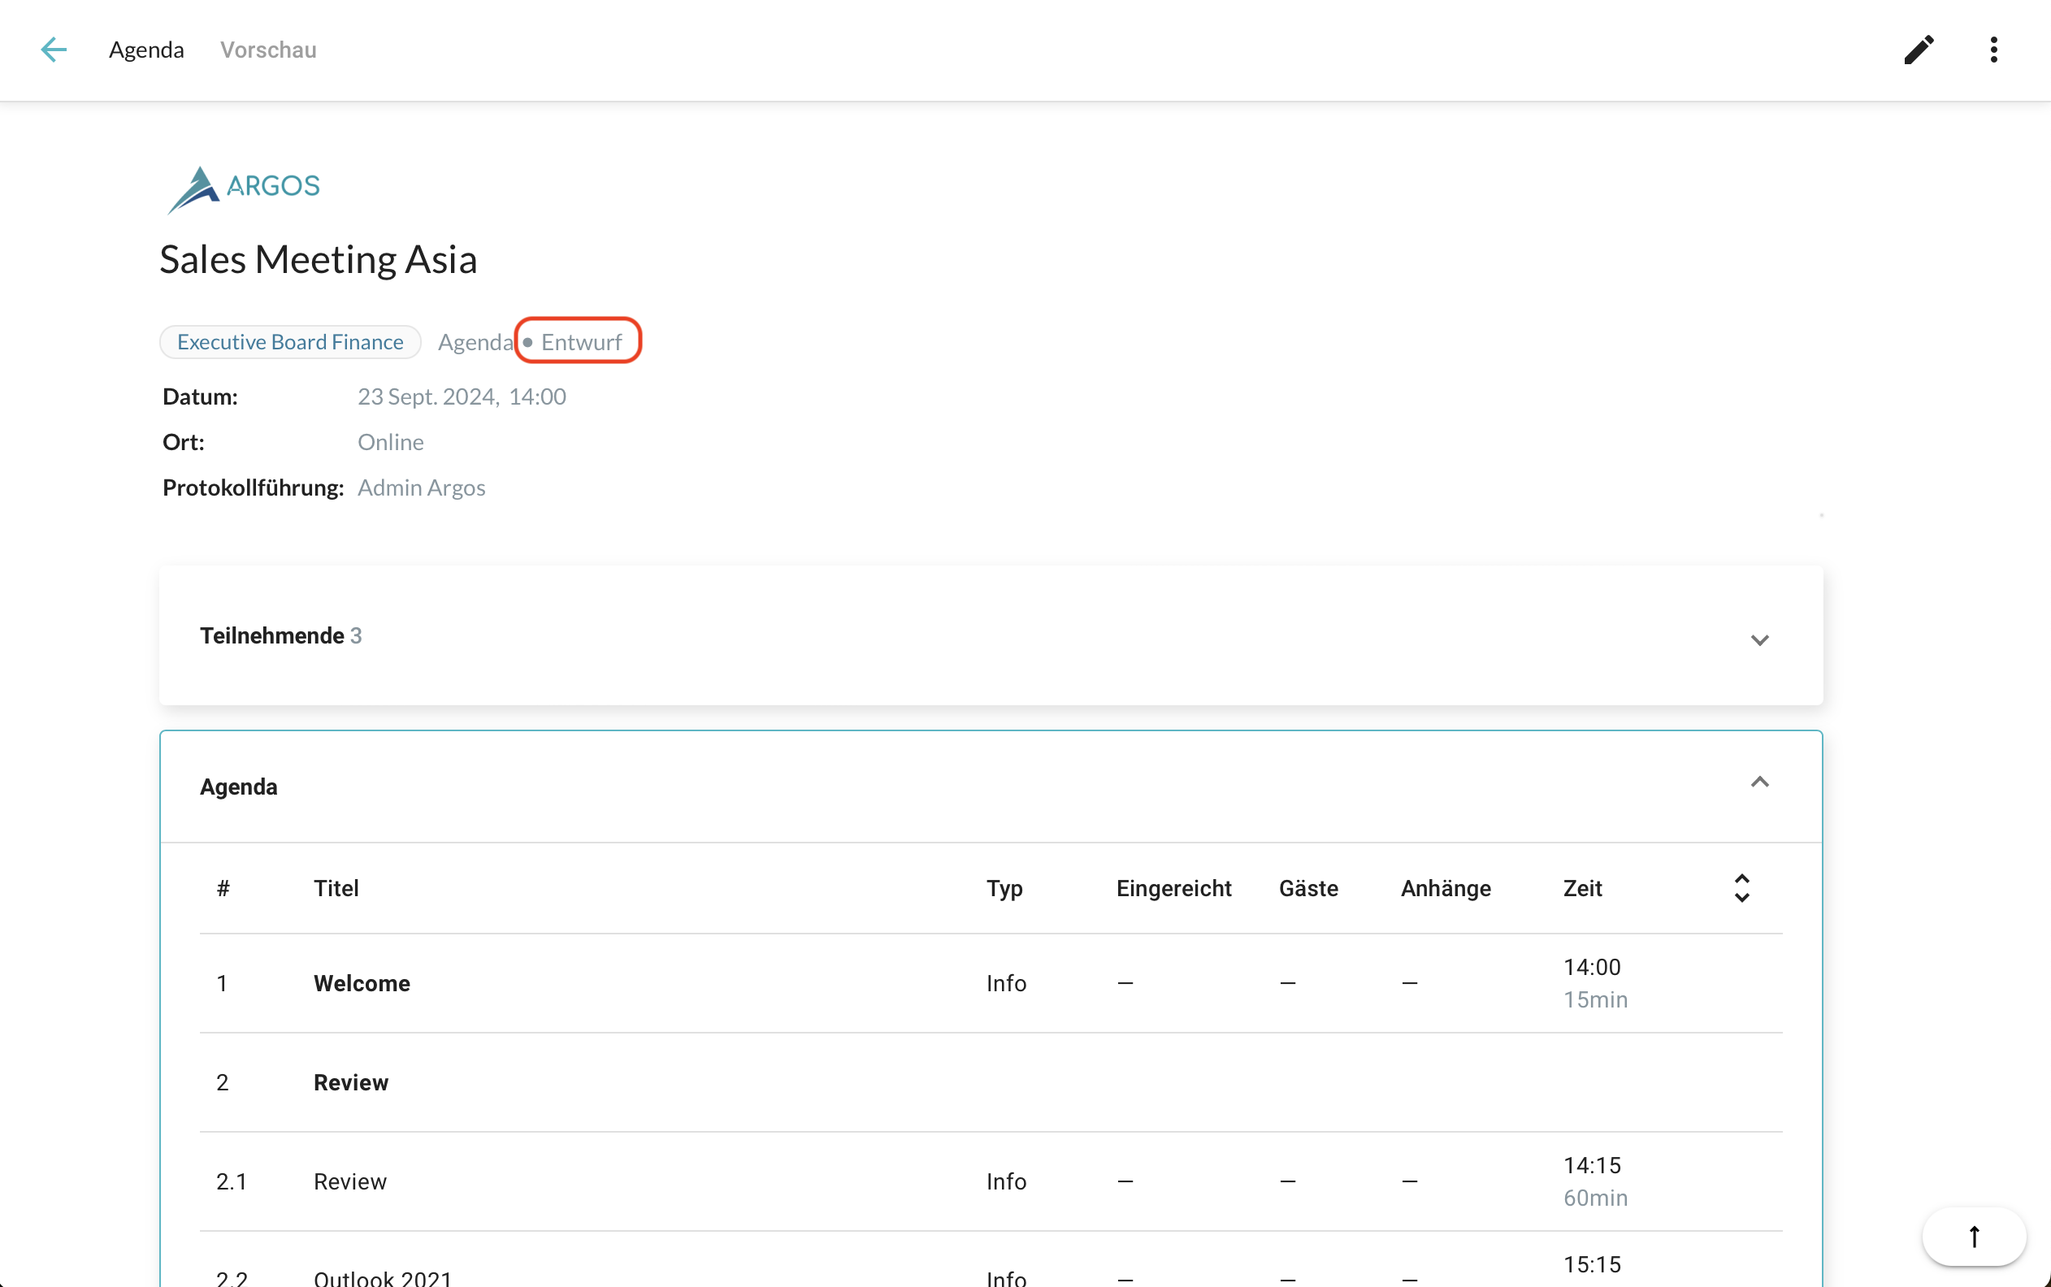This screenshot has width=2051, height=1287.
Task: Select the Agenda tab in header
Action: (x=146, y=50)
